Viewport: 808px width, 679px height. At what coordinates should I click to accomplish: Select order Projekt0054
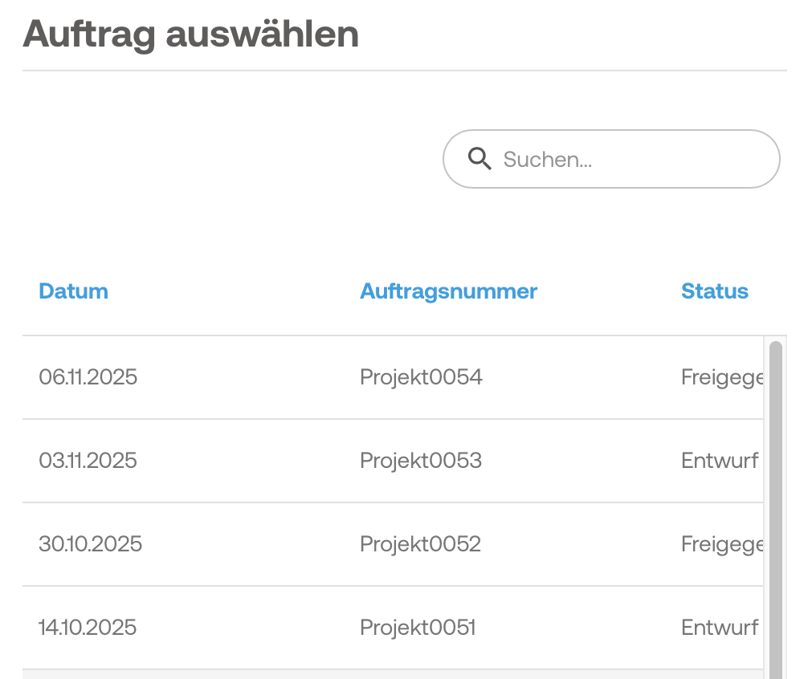[x=421, y=377]
